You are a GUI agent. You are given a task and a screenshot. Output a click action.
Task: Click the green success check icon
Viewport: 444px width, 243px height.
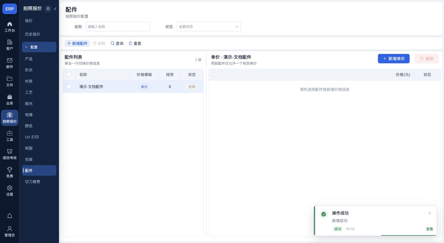tap(324, 214)
